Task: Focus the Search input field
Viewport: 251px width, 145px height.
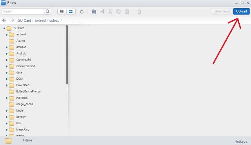Action: point(23,11)
